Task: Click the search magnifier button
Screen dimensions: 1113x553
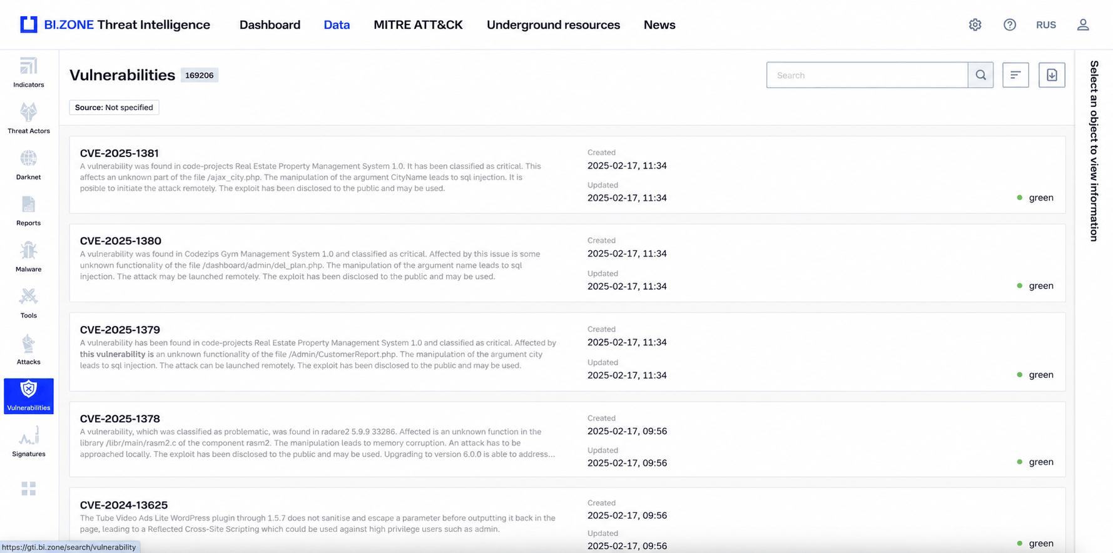Action: (x=980, y=75)
